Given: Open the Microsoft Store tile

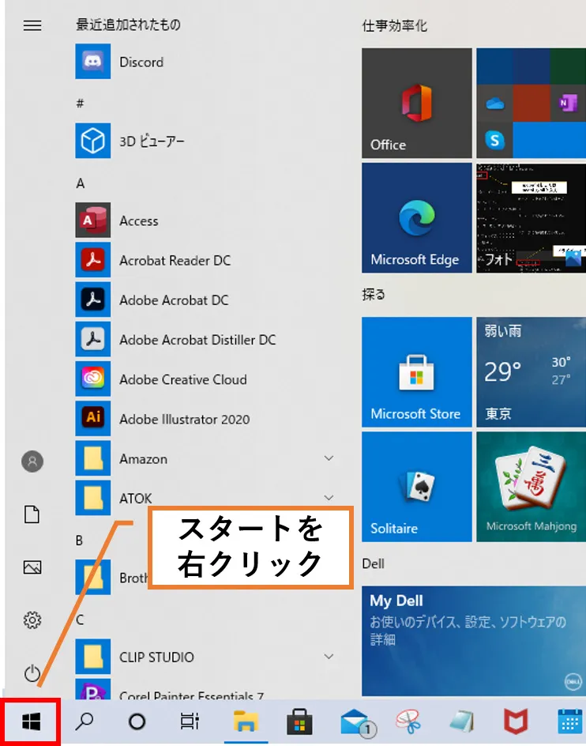Looking at the screenshot, I should tap(417, 372).
